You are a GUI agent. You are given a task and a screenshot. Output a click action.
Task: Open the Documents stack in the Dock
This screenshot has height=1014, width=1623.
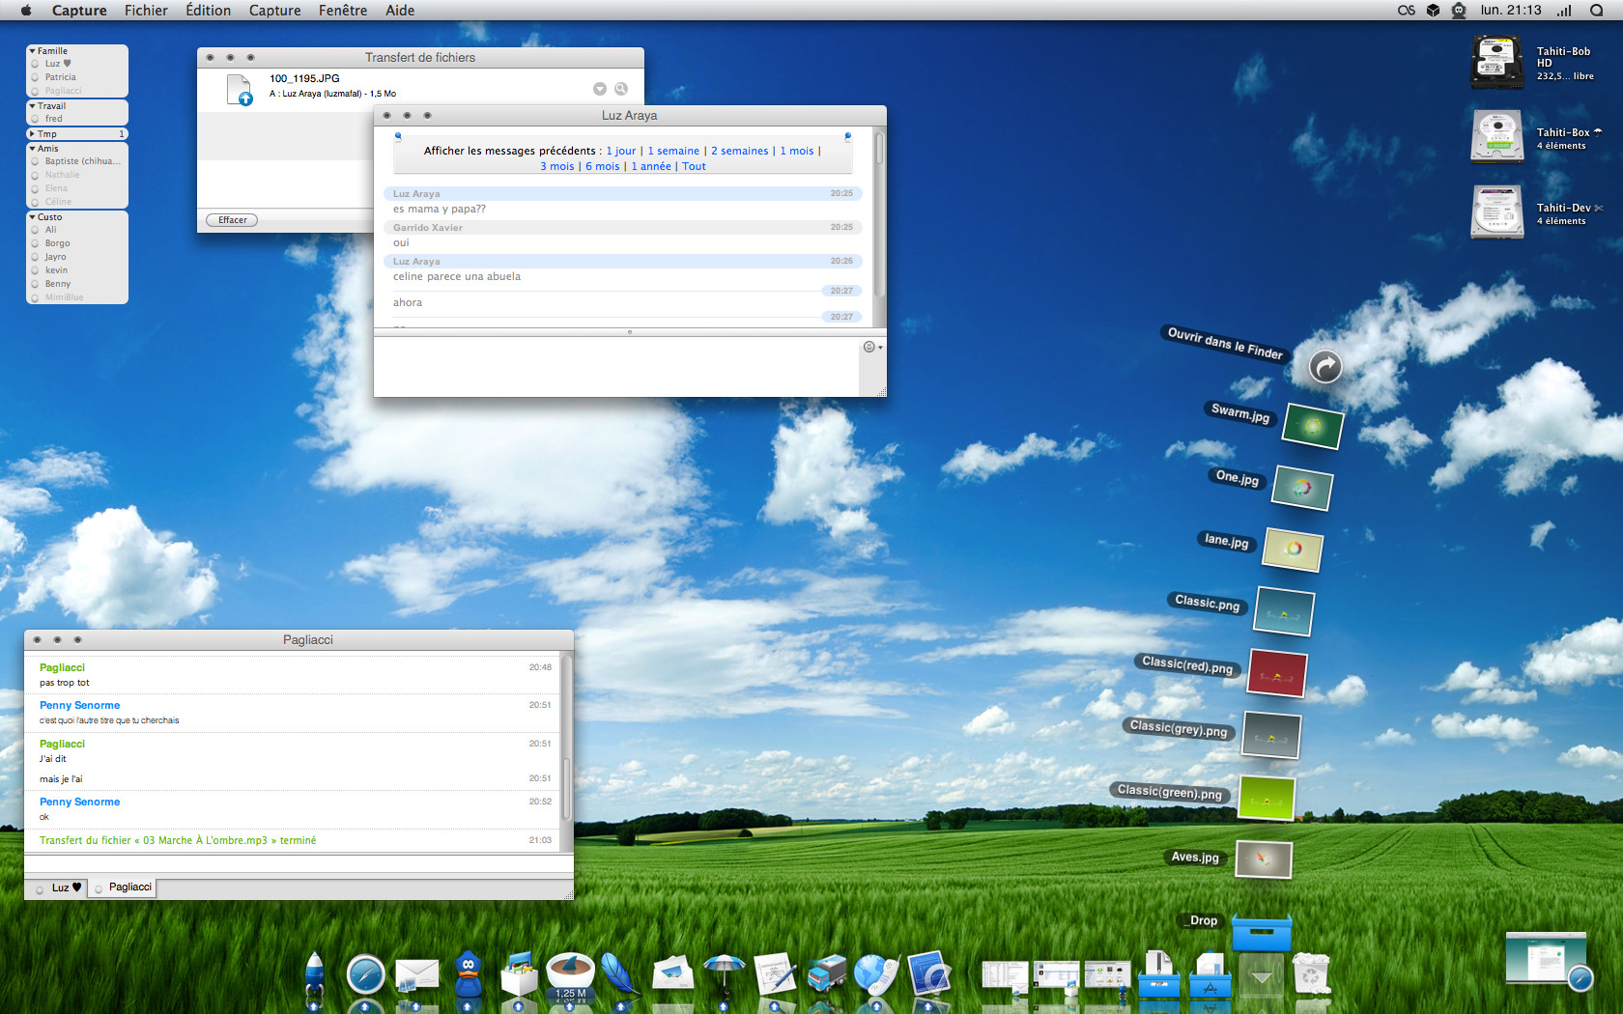coord(1159,975)
